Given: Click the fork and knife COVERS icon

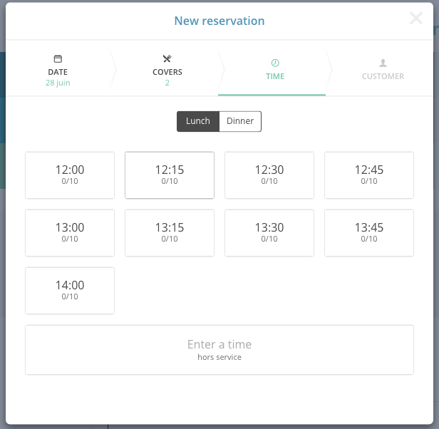Looking at the screenshot, I should (x=167, y=59).
